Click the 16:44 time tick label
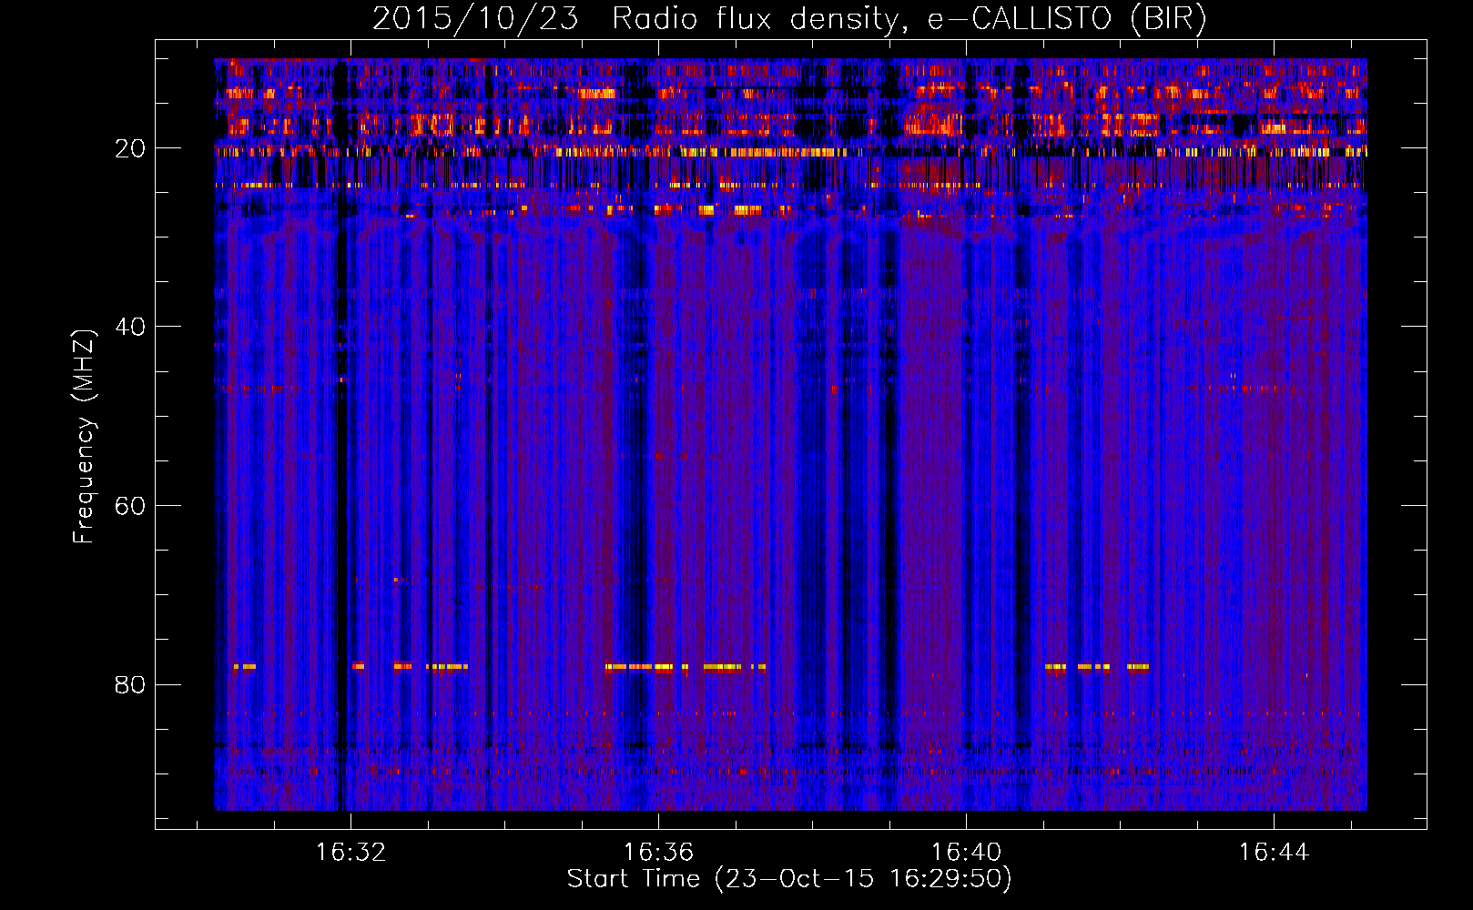 pyautogui.click(x=1274, y=852)
